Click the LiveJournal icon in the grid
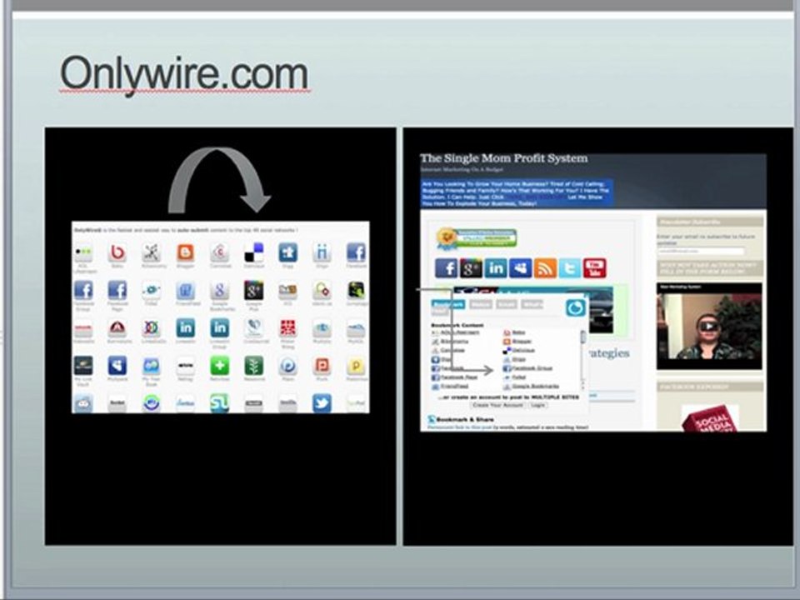The height and width of the screenshot is (600, 800). [x=253, y=328]
